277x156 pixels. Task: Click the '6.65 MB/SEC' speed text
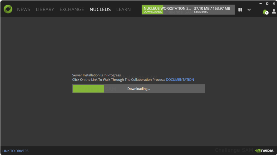click(201, 12)
